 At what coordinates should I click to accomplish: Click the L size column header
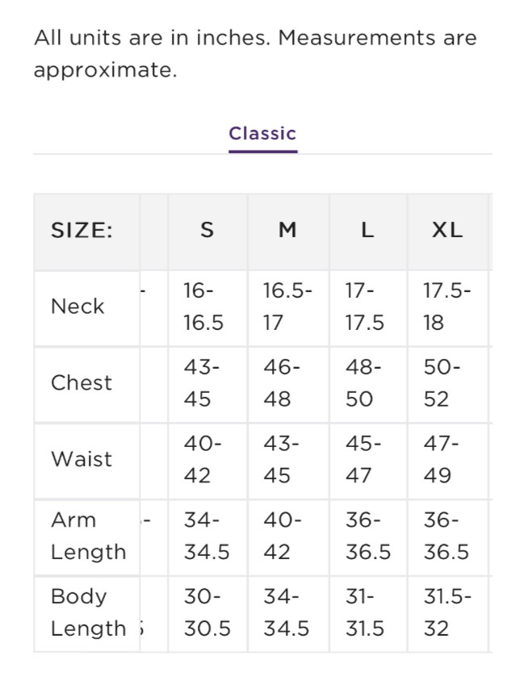tap(367, 231)
